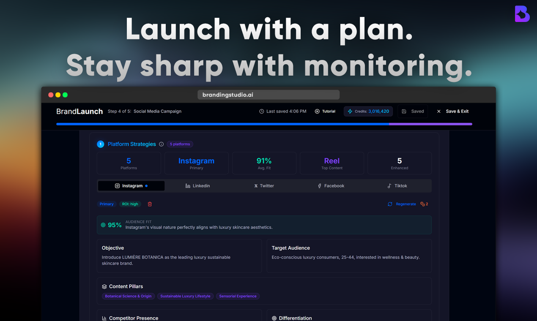Click the Primary tag
Image resolution: width=537 pixels, height=321 pixels.
[x=107, y=204]
